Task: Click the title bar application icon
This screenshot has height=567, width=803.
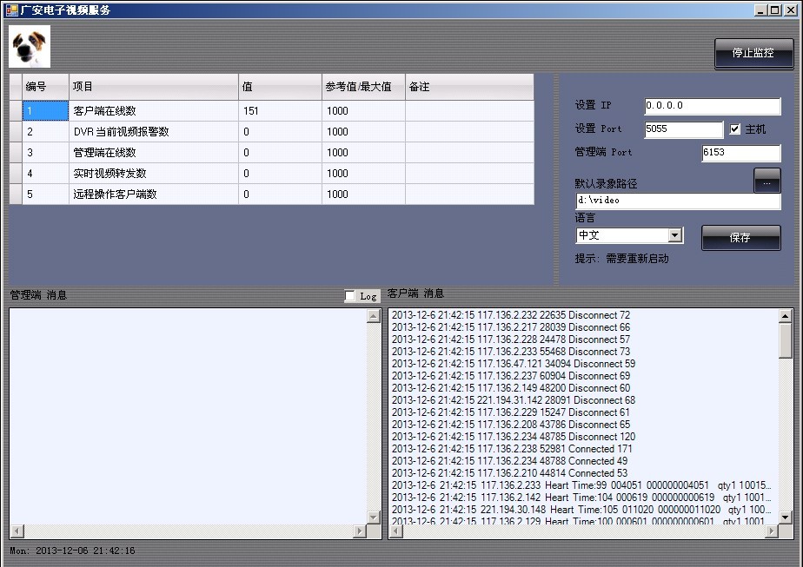Action: click(11, 10)
